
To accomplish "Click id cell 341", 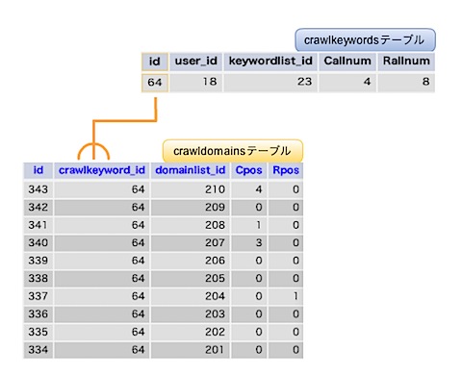I will pos(38,225).
